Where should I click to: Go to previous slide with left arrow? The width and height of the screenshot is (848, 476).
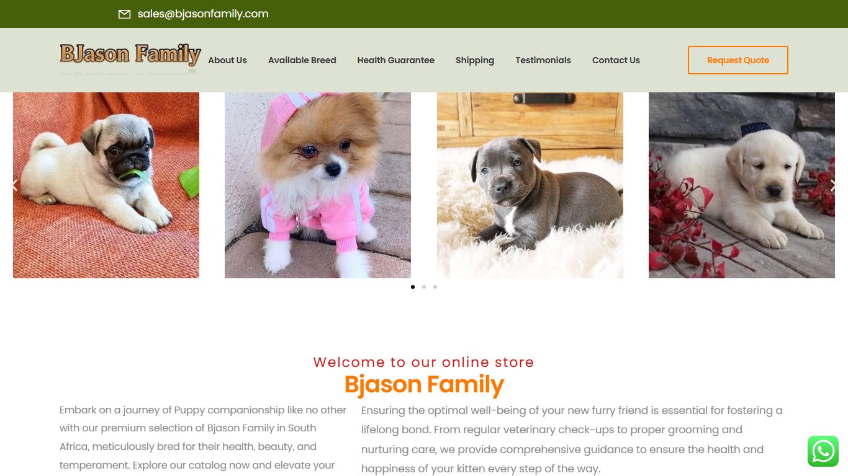tap(14, 185)
